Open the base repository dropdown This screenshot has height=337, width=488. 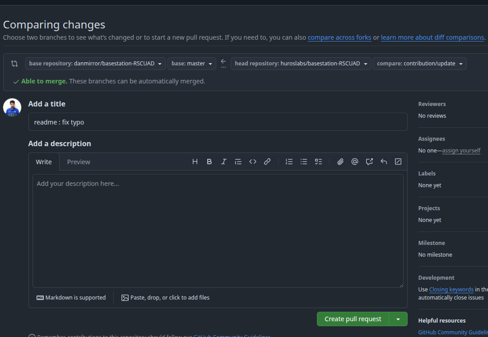click(95, 64)
